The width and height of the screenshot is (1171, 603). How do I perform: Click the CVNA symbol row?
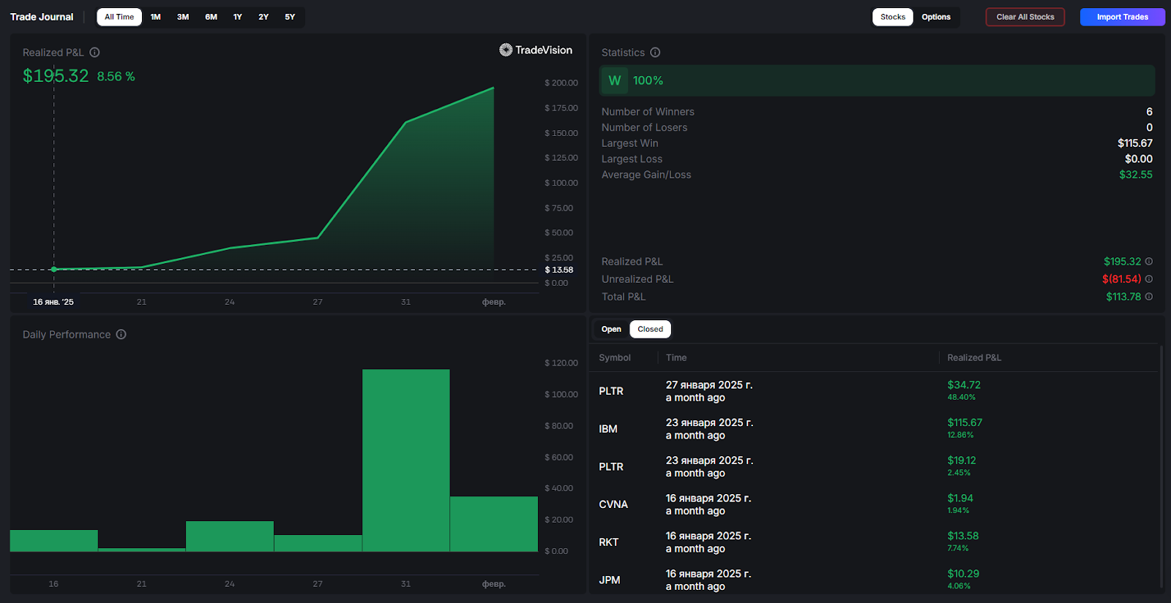point(875,504)
